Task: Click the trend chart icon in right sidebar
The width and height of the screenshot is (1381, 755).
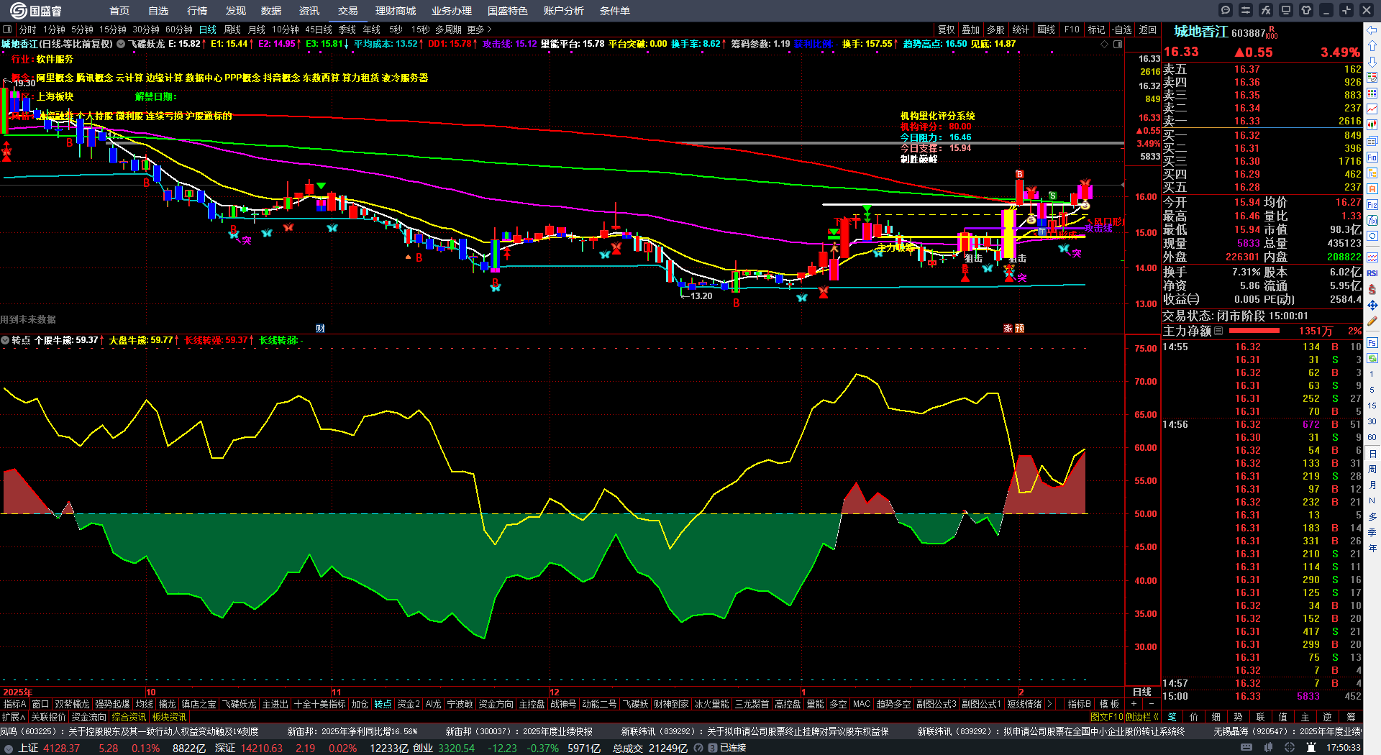Action: coord(1372,109)
